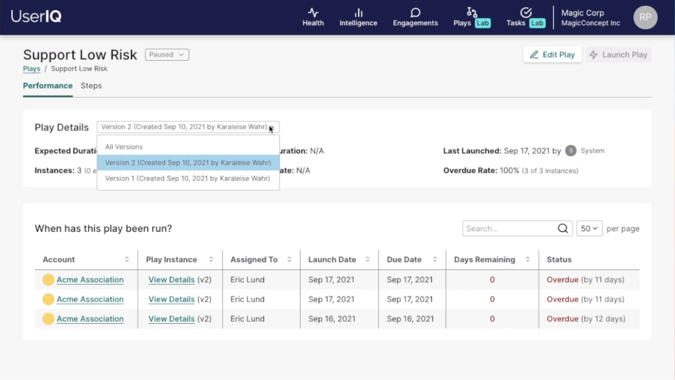This screenshot has height=380, width=675.
Task: Choose Version 1 from the dropdown list
Action: [x=187, y=178]
